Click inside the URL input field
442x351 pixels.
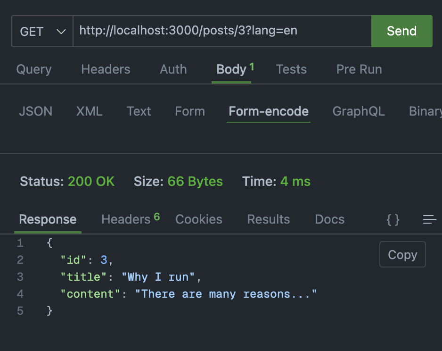[221, 31]
